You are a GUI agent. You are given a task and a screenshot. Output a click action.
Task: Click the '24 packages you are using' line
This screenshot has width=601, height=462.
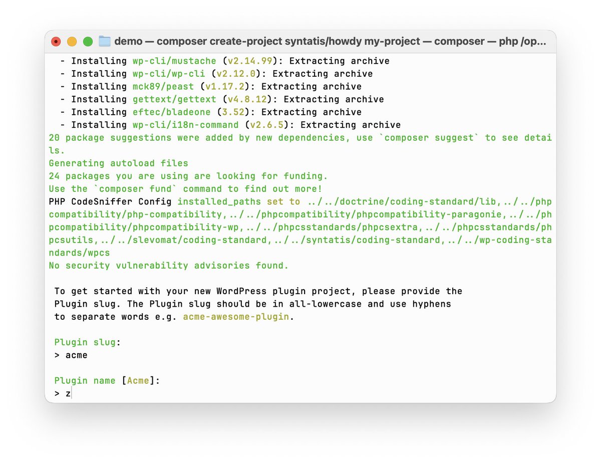(x=188, y=176)
